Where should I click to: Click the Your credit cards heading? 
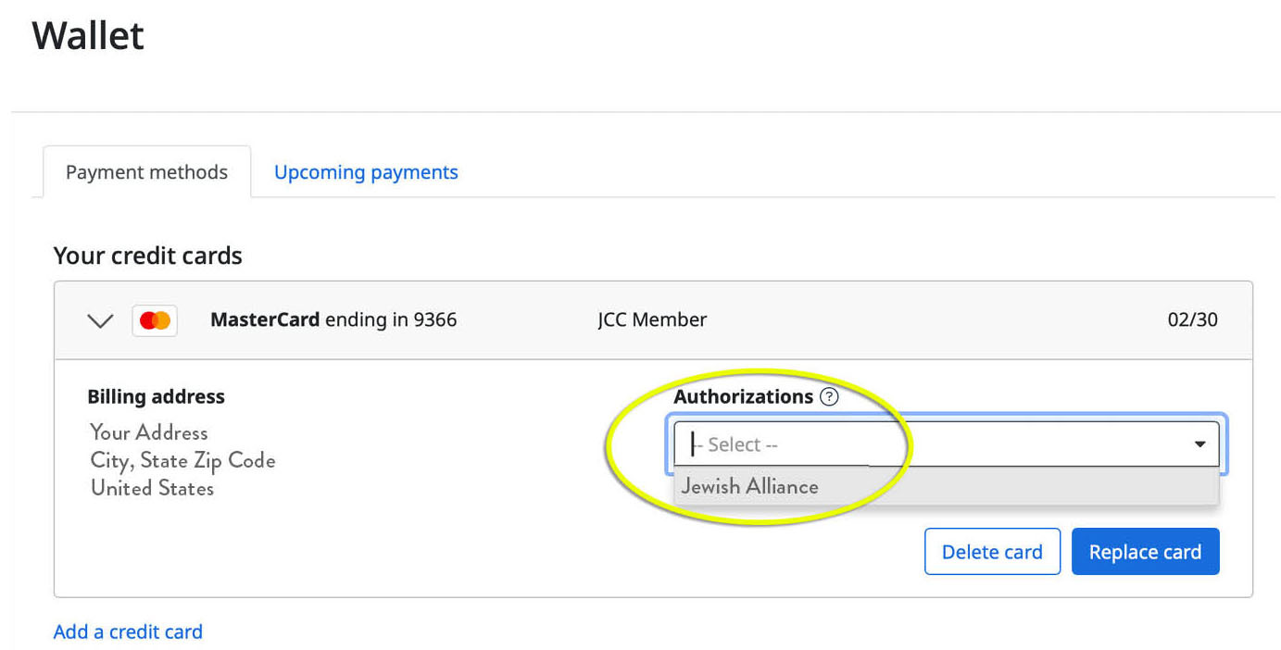(x=148, y=256)
